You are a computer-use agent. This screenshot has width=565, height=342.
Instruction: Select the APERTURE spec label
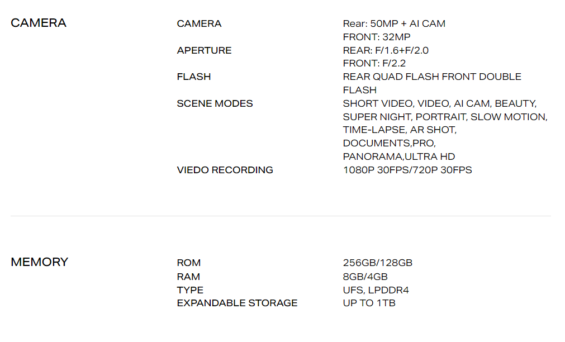[x=204, y=50]
